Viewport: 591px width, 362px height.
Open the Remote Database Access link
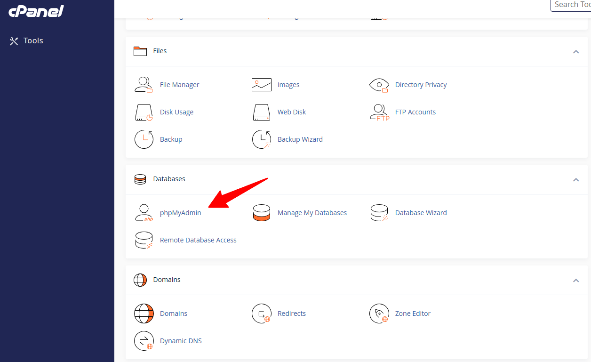(198, 240)
